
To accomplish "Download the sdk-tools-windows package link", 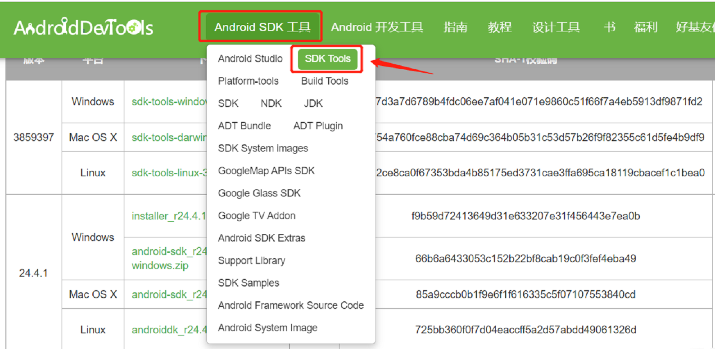I will coord(169,102).
